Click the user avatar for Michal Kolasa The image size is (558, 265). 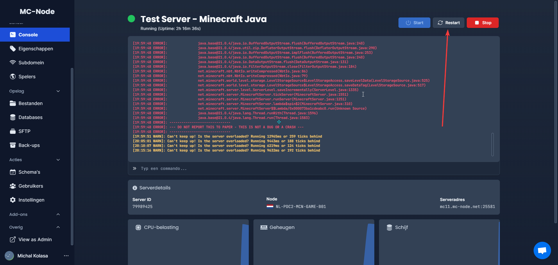point(9,256)
